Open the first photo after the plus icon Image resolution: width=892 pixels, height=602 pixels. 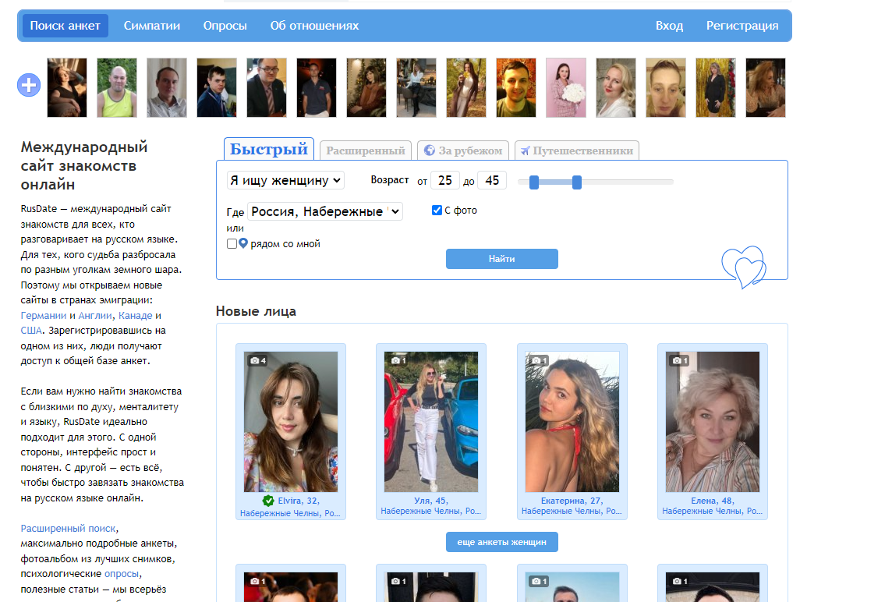click(x=67, y=87)
